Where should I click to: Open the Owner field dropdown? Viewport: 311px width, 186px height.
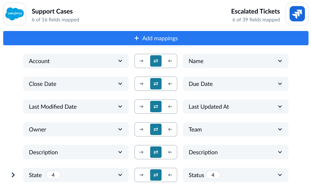76,129
